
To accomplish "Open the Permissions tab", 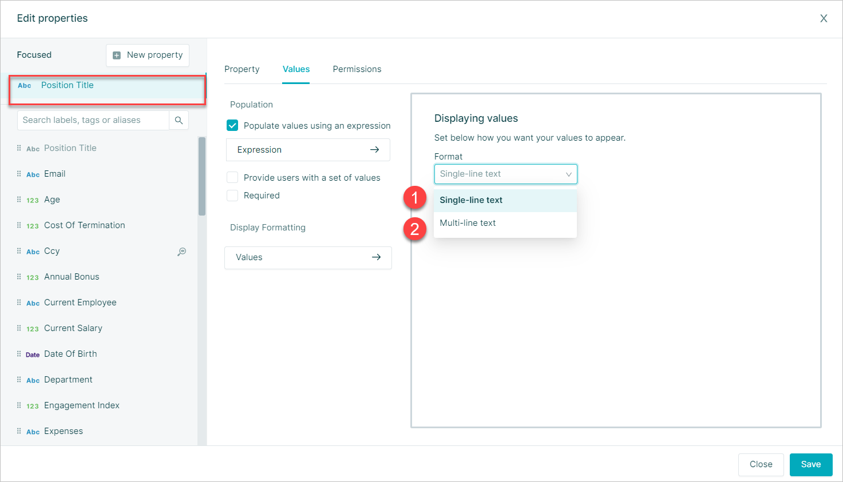I will [357, 69].
